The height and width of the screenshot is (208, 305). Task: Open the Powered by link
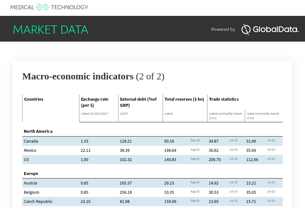click(x=223, y=29)
